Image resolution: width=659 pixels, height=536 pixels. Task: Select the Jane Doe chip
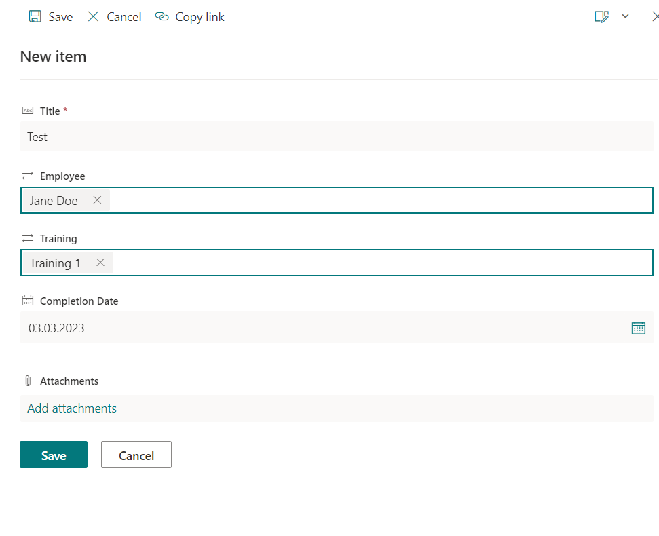pos(66,200)
